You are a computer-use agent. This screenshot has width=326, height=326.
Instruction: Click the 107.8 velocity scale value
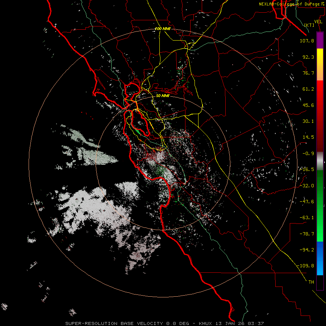pos(307,41)
